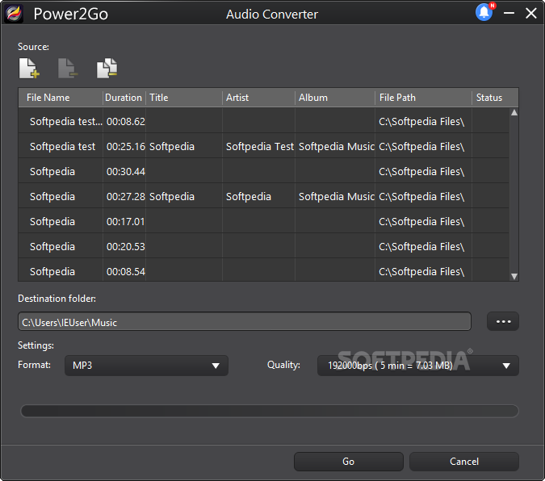The image size is (545, 481).
Task: Click the remove selected file icon
Action: (x=68, y=68)
